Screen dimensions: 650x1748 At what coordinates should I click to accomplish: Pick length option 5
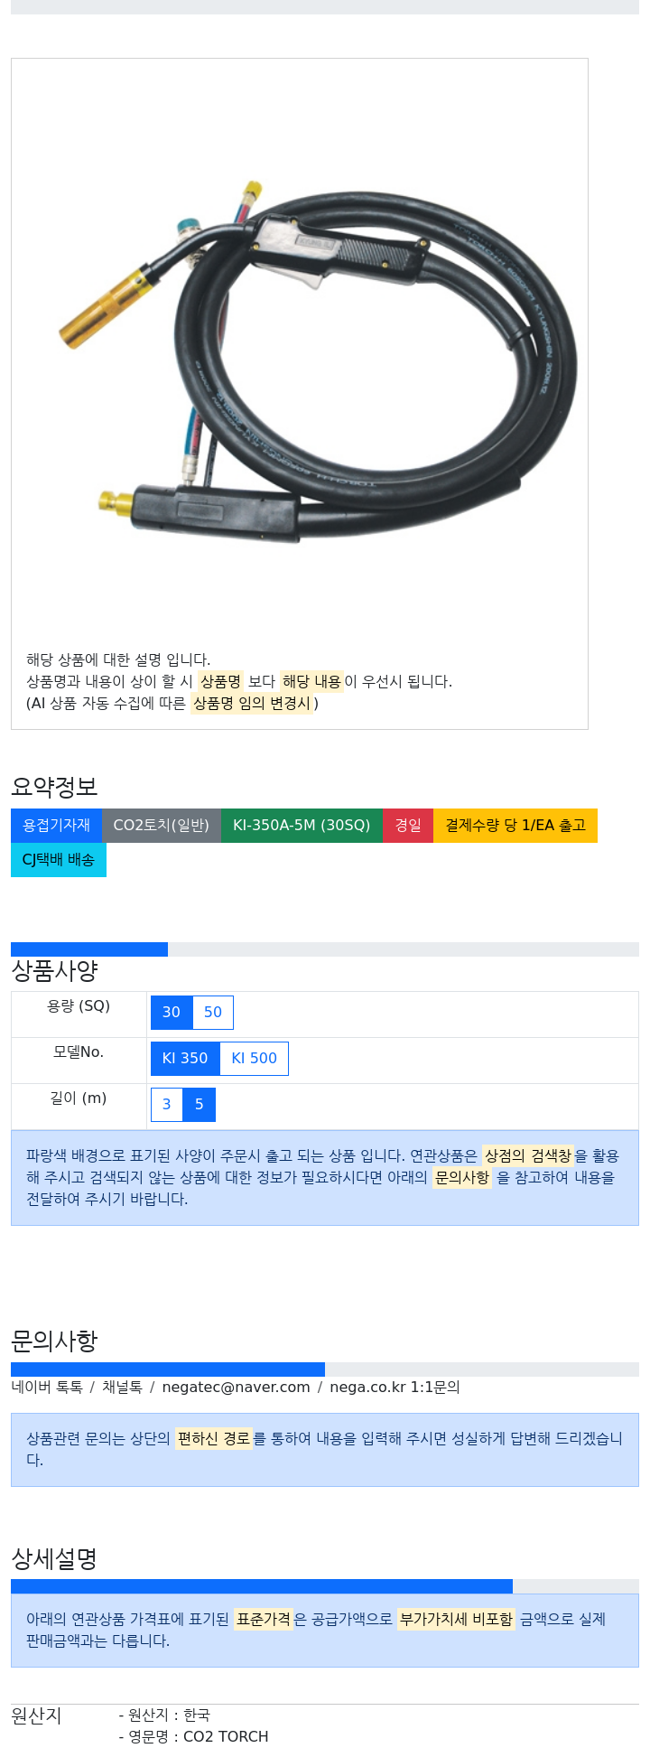(200, 1105)
